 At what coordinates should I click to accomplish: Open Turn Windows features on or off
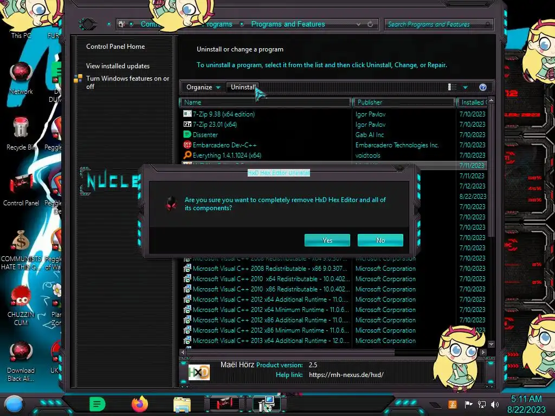(x=127, y=82)
